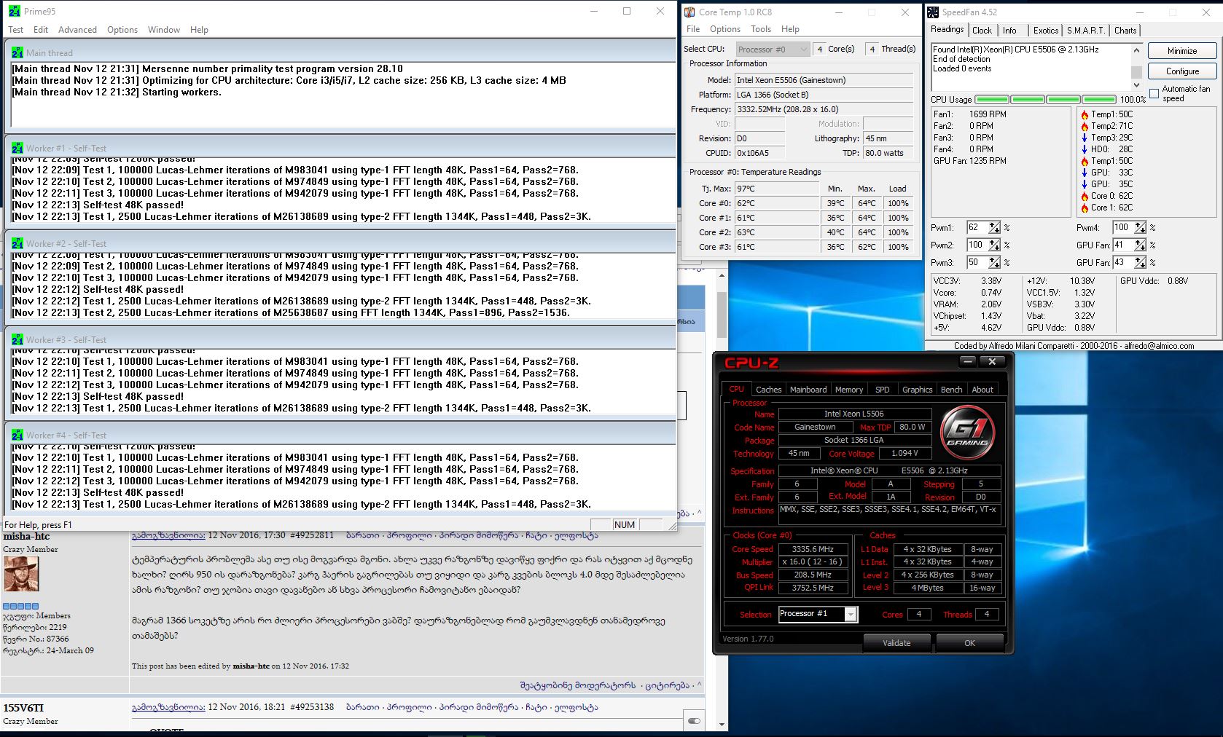Image resolution: width=1223 pixels, height=737 pixels.
Task: Click the Core Temp title bar icon
Action: (x=689, y=12)
